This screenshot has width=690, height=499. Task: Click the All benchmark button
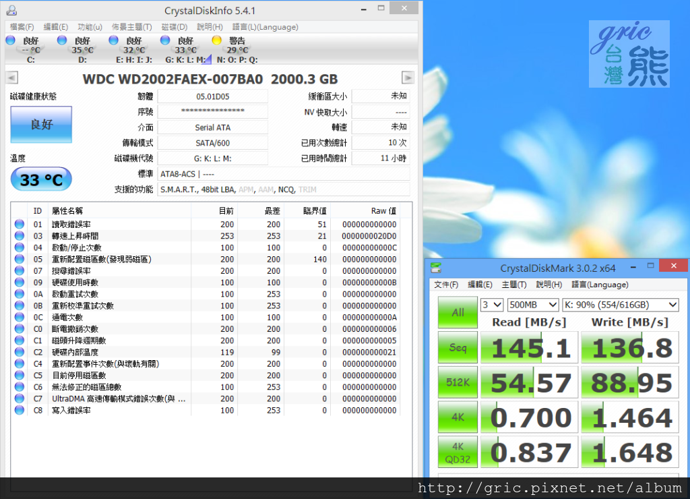[x=458, y=312]
